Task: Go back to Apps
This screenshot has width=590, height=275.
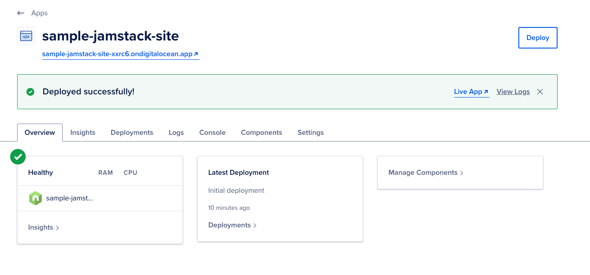Action: pyautogui.click(x=39, y=13)
